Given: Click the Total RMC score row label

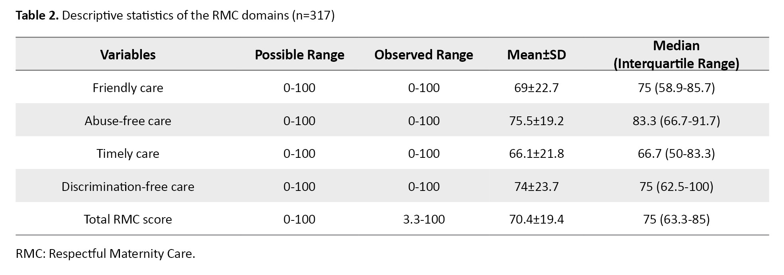Looking at the screenshot, I should click(x=128, y=219).
